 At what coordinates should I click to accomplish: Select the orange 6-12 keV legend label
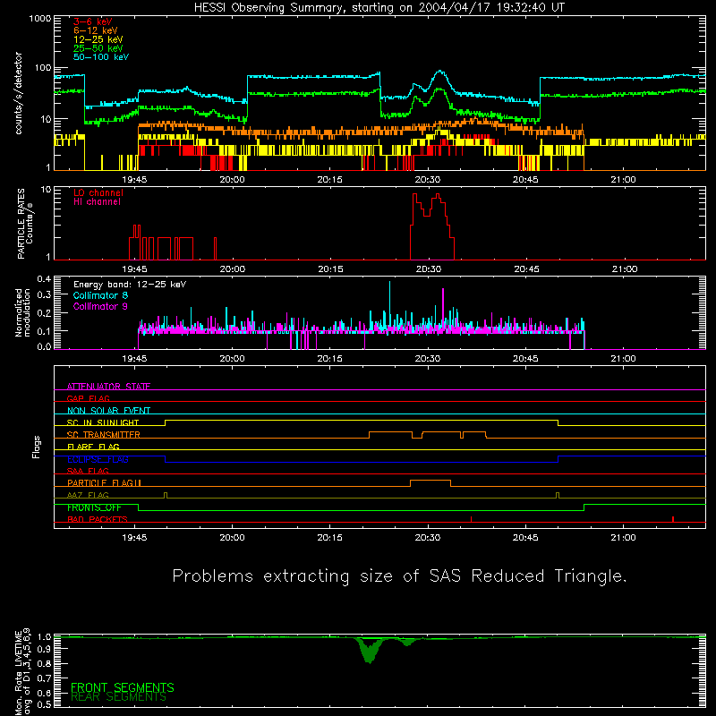96,30
